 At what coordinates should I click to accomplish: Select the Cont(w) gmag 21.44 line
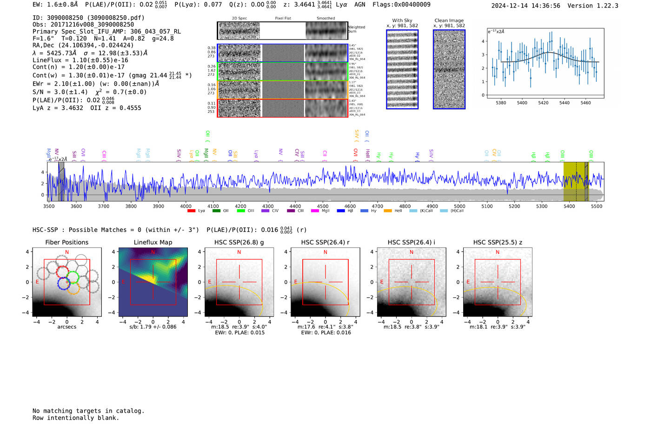pos(112,75)
